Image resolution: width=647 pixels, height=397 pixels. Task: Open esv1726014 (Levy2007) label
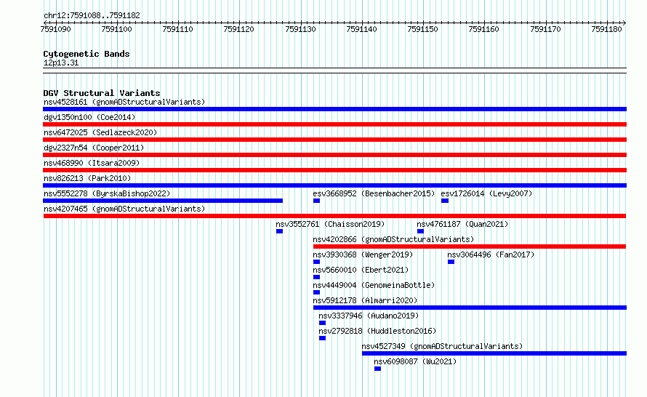coord(486,193)
